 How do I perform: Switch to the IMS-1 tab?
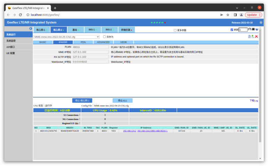[93, 30]
